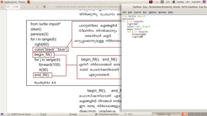Image resolution: width=207 pixels, height=116 pixels.
Task: Switch to *python 2.py taskbar window
Action: [162, 114]
